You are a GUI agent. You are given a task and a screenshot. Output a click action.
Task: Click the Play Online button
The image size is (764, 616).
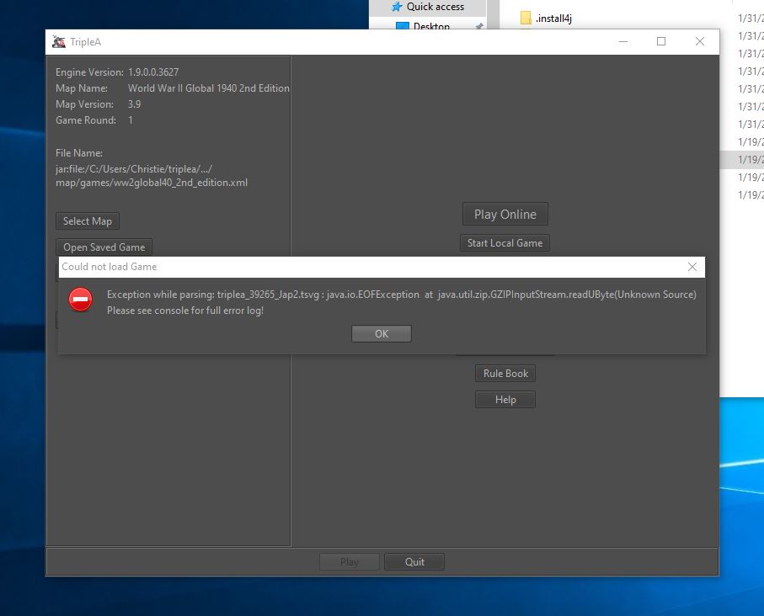(x=505, y=215)
